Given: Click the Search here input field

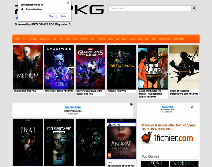Looking at the screenshot, I should (x=150, y=8).
